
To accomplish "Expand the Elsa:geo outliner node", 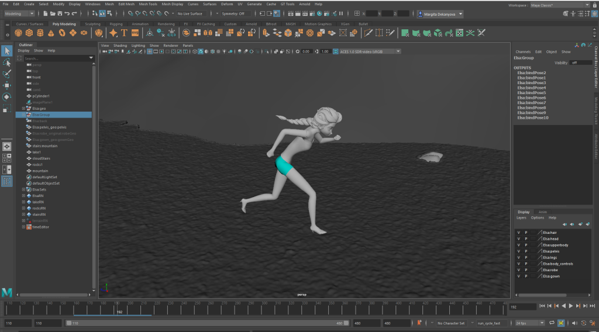I will point(23,108).
